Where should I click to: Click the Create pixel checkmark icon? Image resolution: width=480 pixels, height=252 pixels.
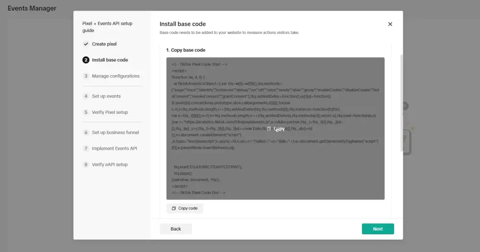(x=86, y=44)
